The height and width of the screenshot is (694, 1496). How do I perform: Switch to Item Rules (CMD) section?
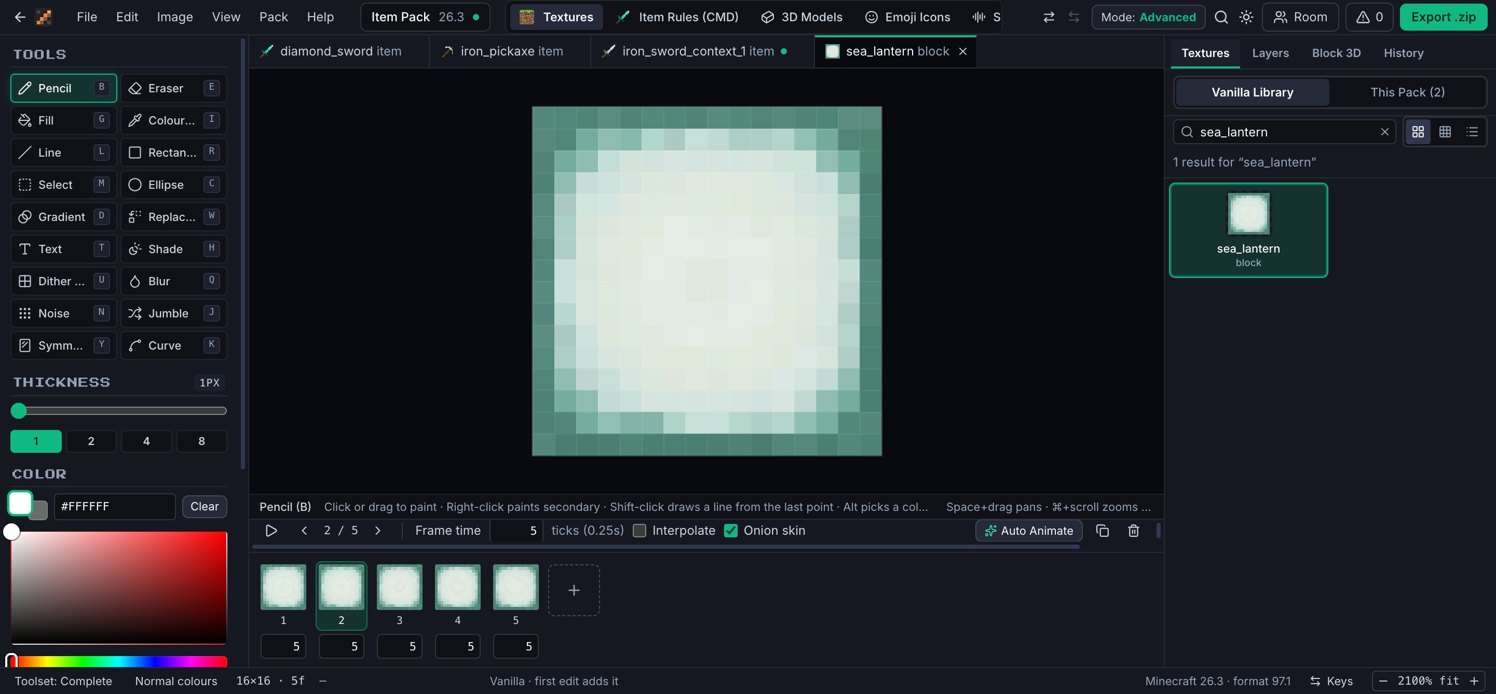(677, 17)
